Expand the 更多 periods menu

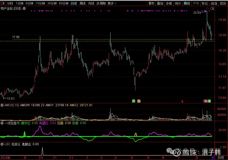[112, 3]
